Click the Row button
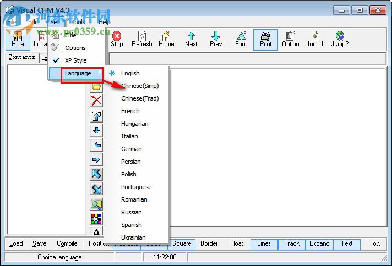The width and height of the screenshot is (392, 266). (x=374, y=243)
